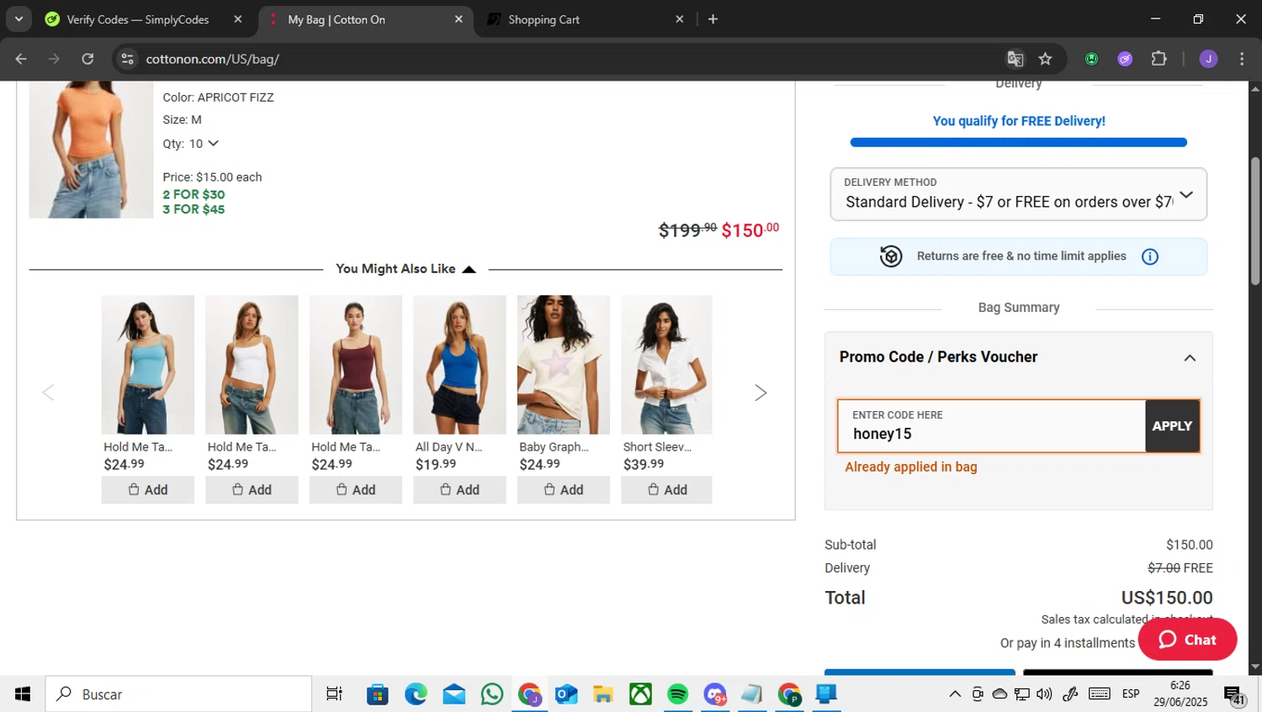Open Task View on taskbar
The image size is (1262, 712).
coord(334,694)
